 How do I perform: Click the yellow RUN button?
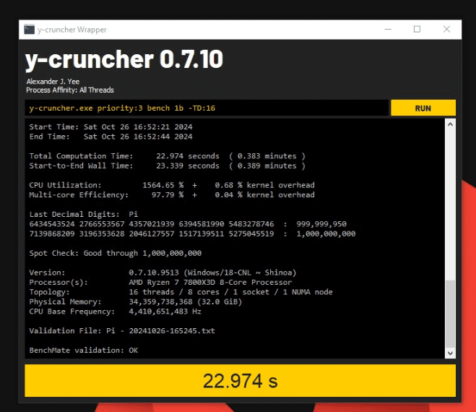pyautogui.click(x=423, y=108)
